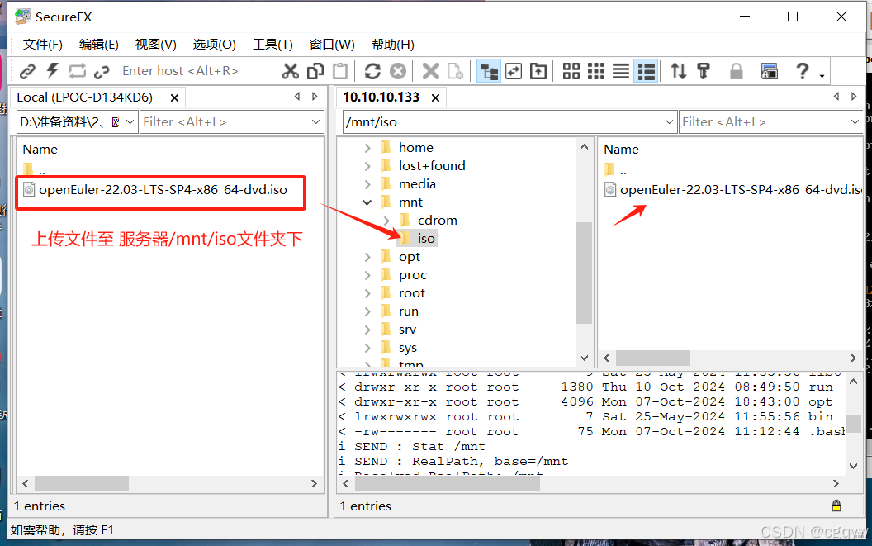Image resolution: width=872 pixels, height=546 pixels.
Task: Expand the home folder in tree
Action: (x=367, y=148)
